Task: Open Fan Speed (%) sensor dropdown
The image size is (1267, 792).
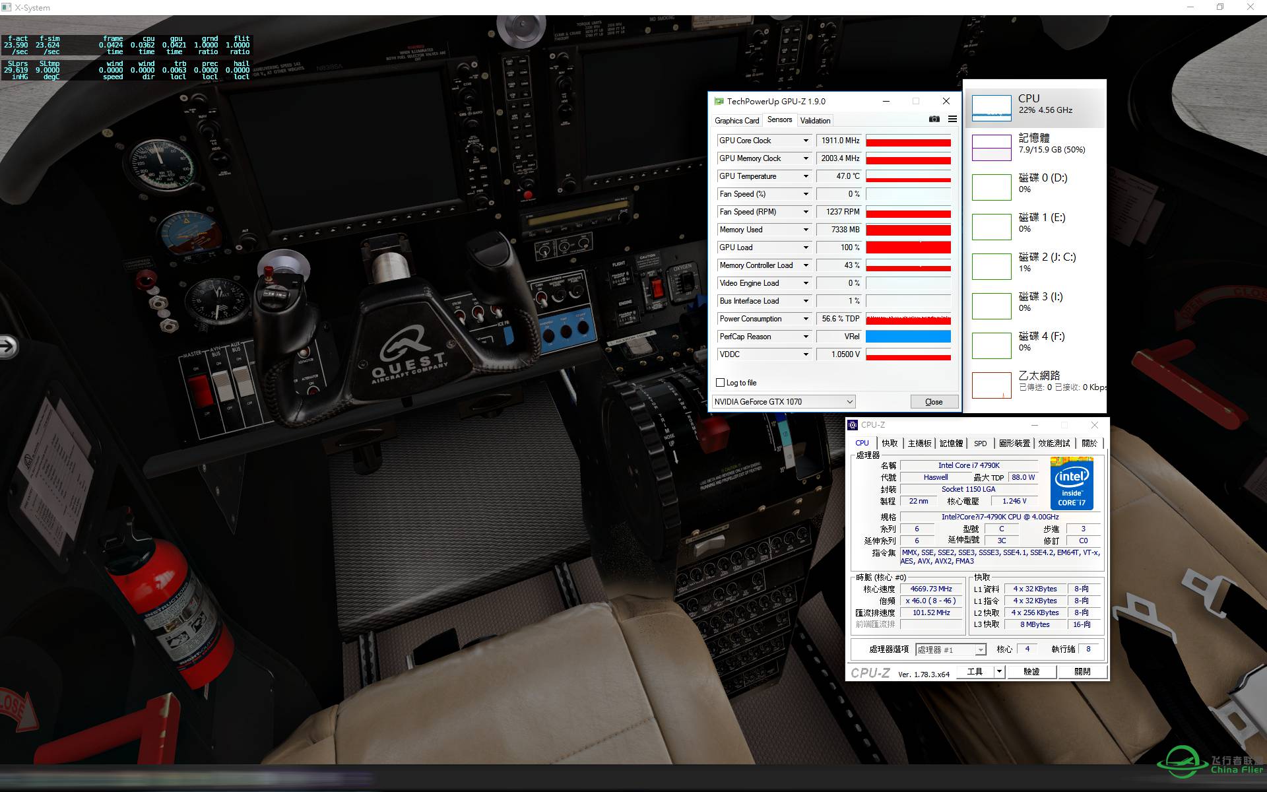Action: pyautogui.click(x=805, y=194)
